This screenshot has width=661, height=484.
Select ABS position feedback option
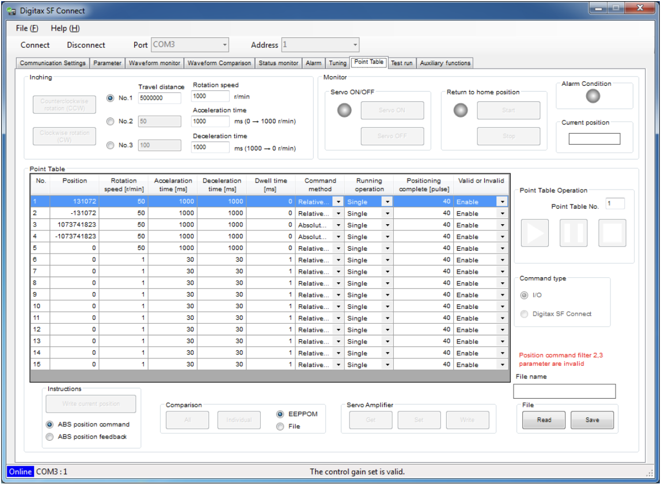[x=50, y=437]
